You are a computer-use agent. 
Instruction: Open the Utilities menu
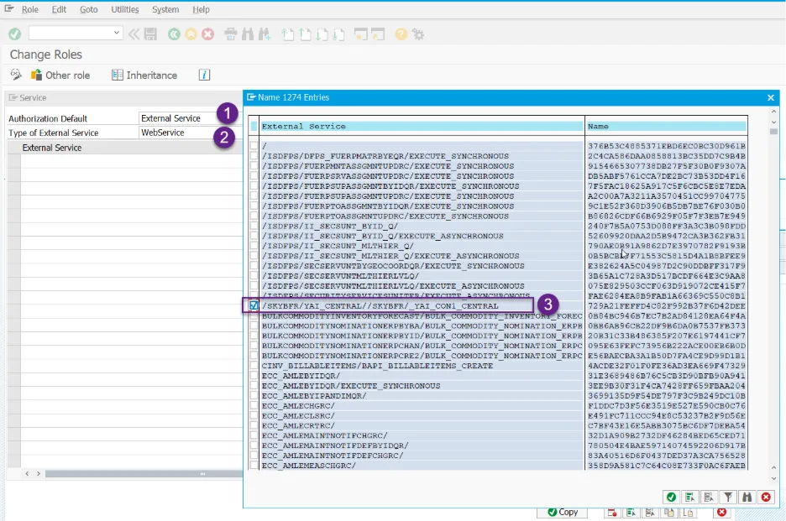coord(125,9)
